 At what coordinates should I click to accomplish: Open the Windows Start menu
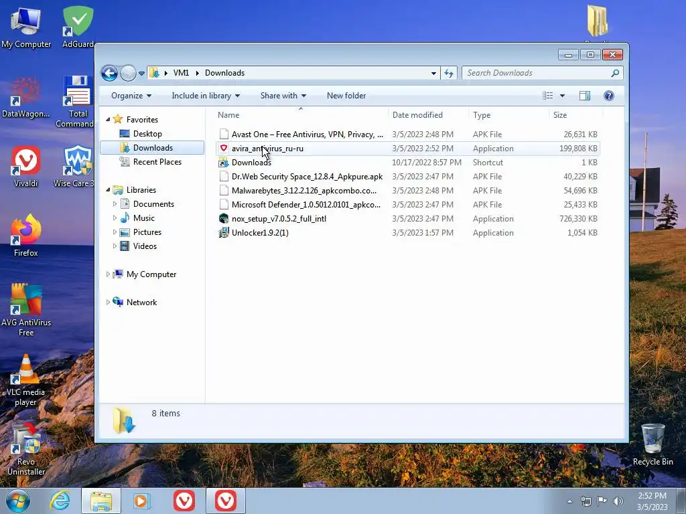coord(18,501)
